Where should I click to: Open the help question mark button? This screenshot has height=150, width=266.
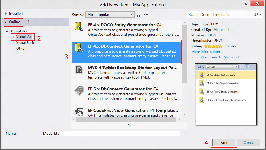point(245,3)
